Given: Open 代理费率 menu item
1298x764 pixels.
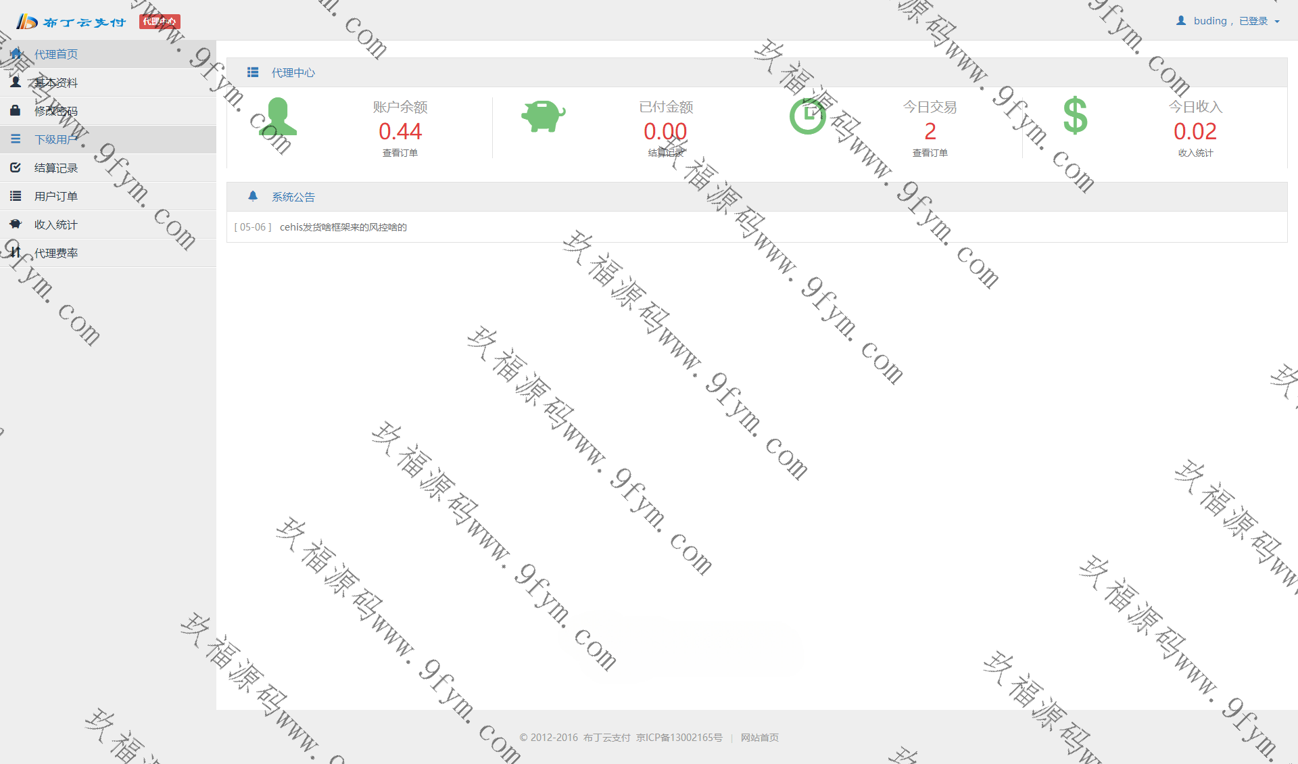Looking at the screenshot, I should point(56,253).
